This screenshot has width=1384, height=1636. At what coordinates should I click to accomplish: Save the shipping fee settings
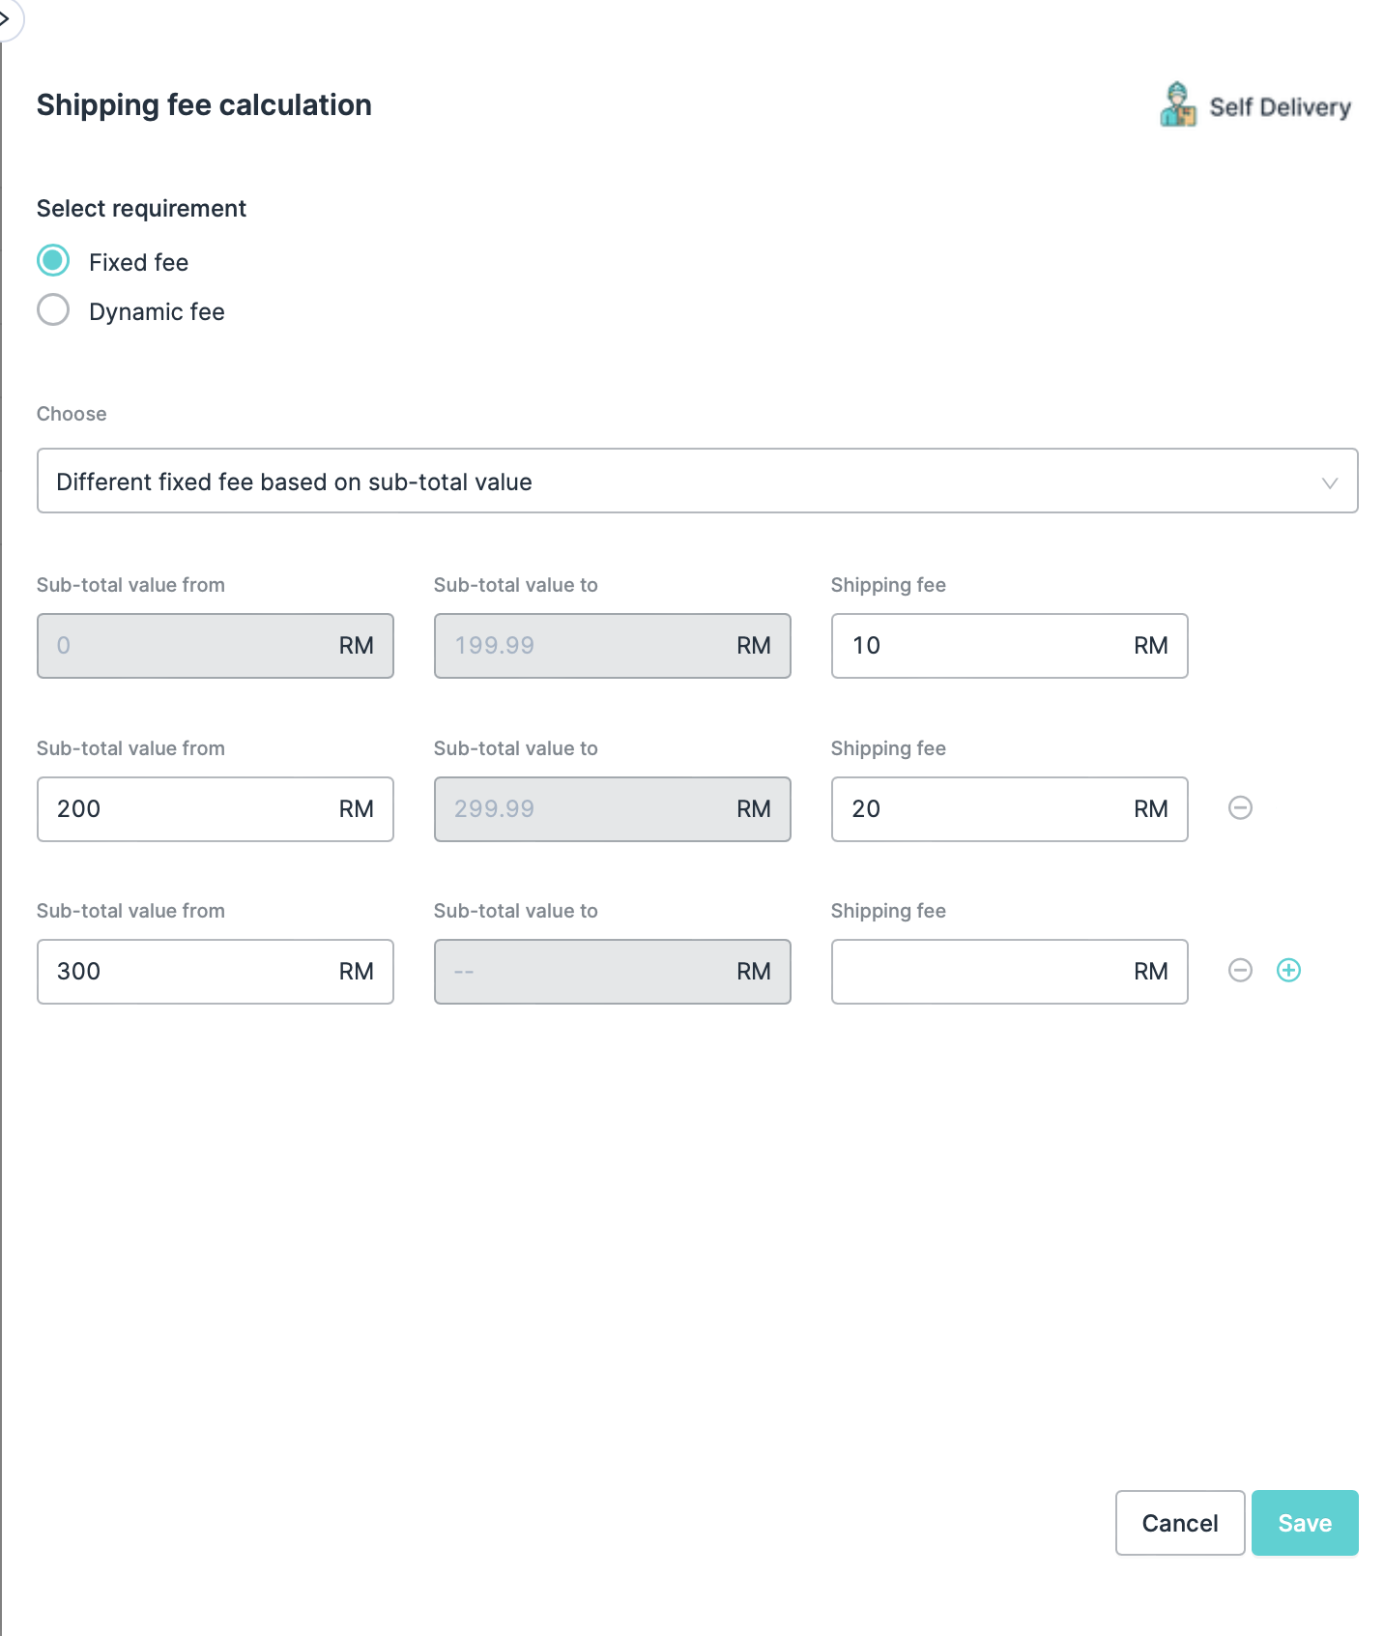[1304, 1523]
